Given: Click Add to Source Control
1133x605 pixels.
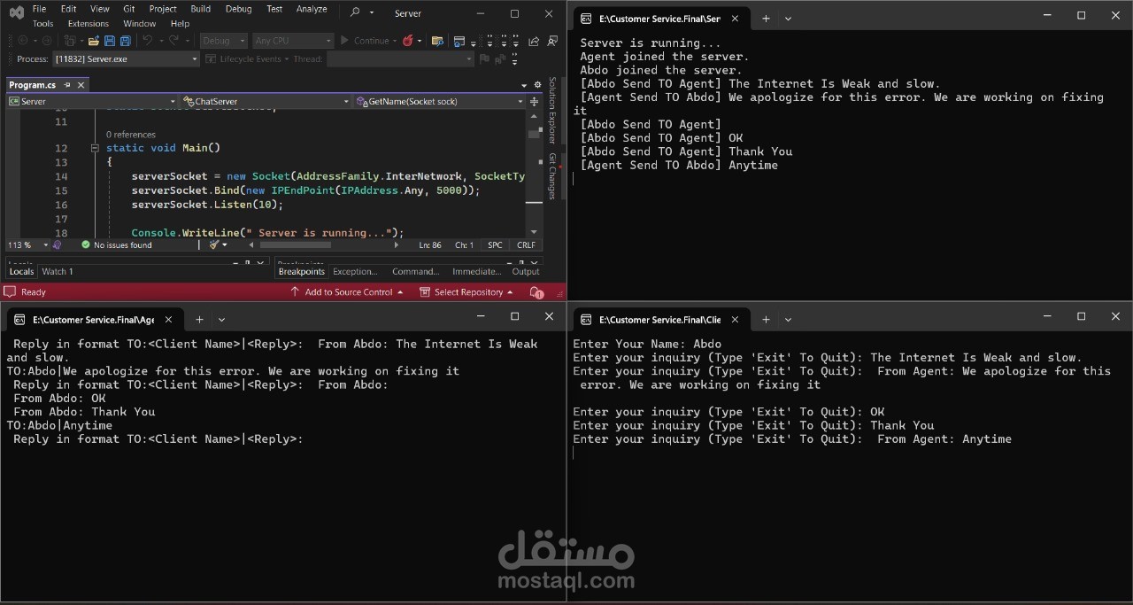Looking at the screenshot, I should 347,292.
